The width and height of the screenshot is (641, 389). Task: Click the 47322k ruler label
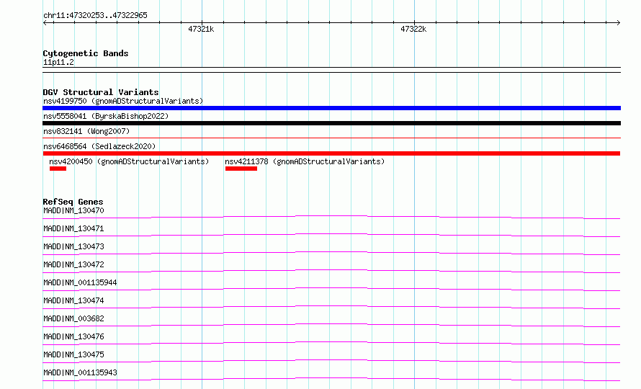[413, 29]
